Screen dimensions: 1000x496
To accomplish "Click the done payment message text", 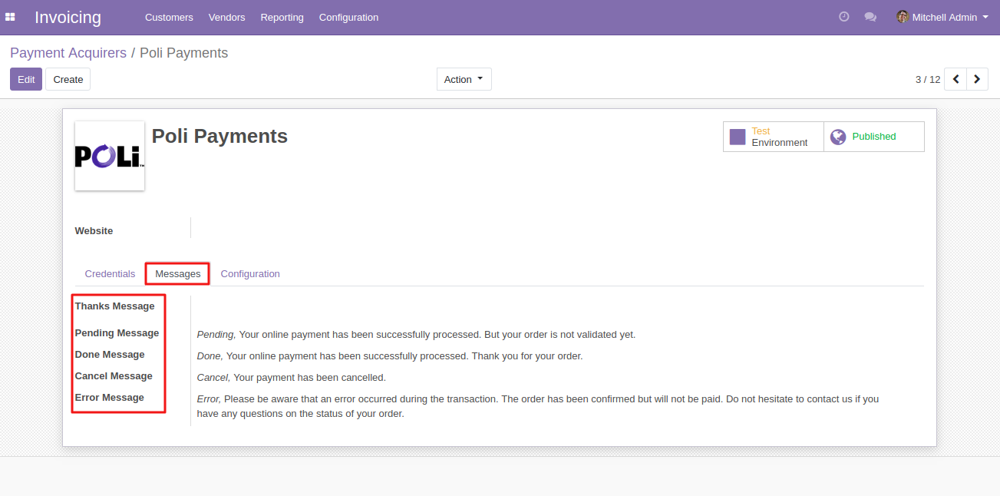I will pyautogui.click(x=390, y=356).
